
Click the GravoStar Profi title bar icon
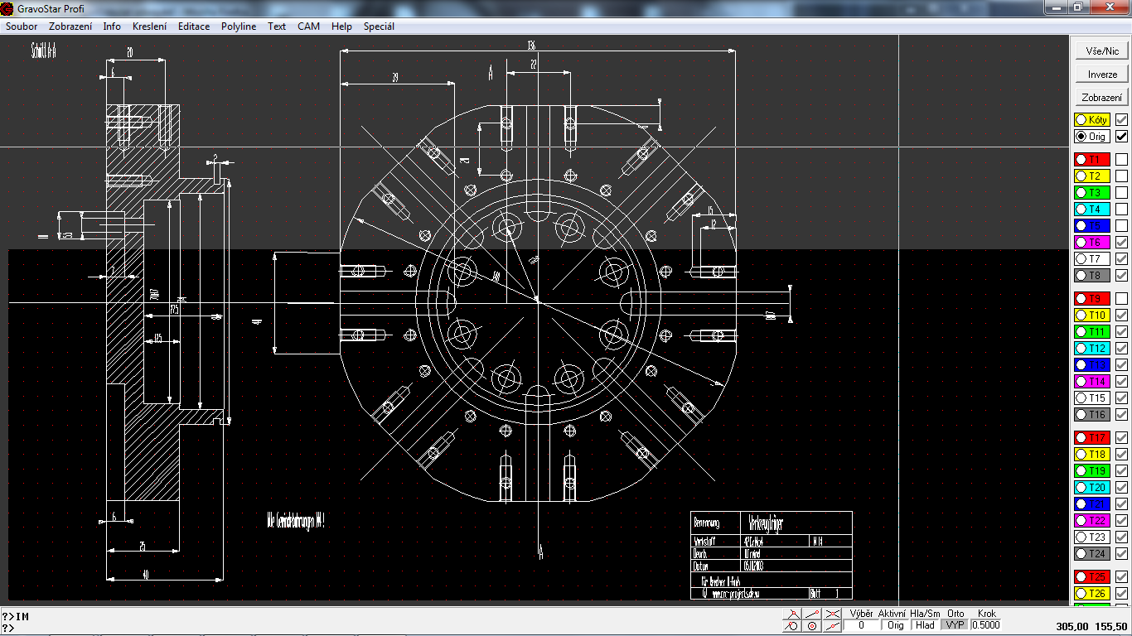click(7, 8)
